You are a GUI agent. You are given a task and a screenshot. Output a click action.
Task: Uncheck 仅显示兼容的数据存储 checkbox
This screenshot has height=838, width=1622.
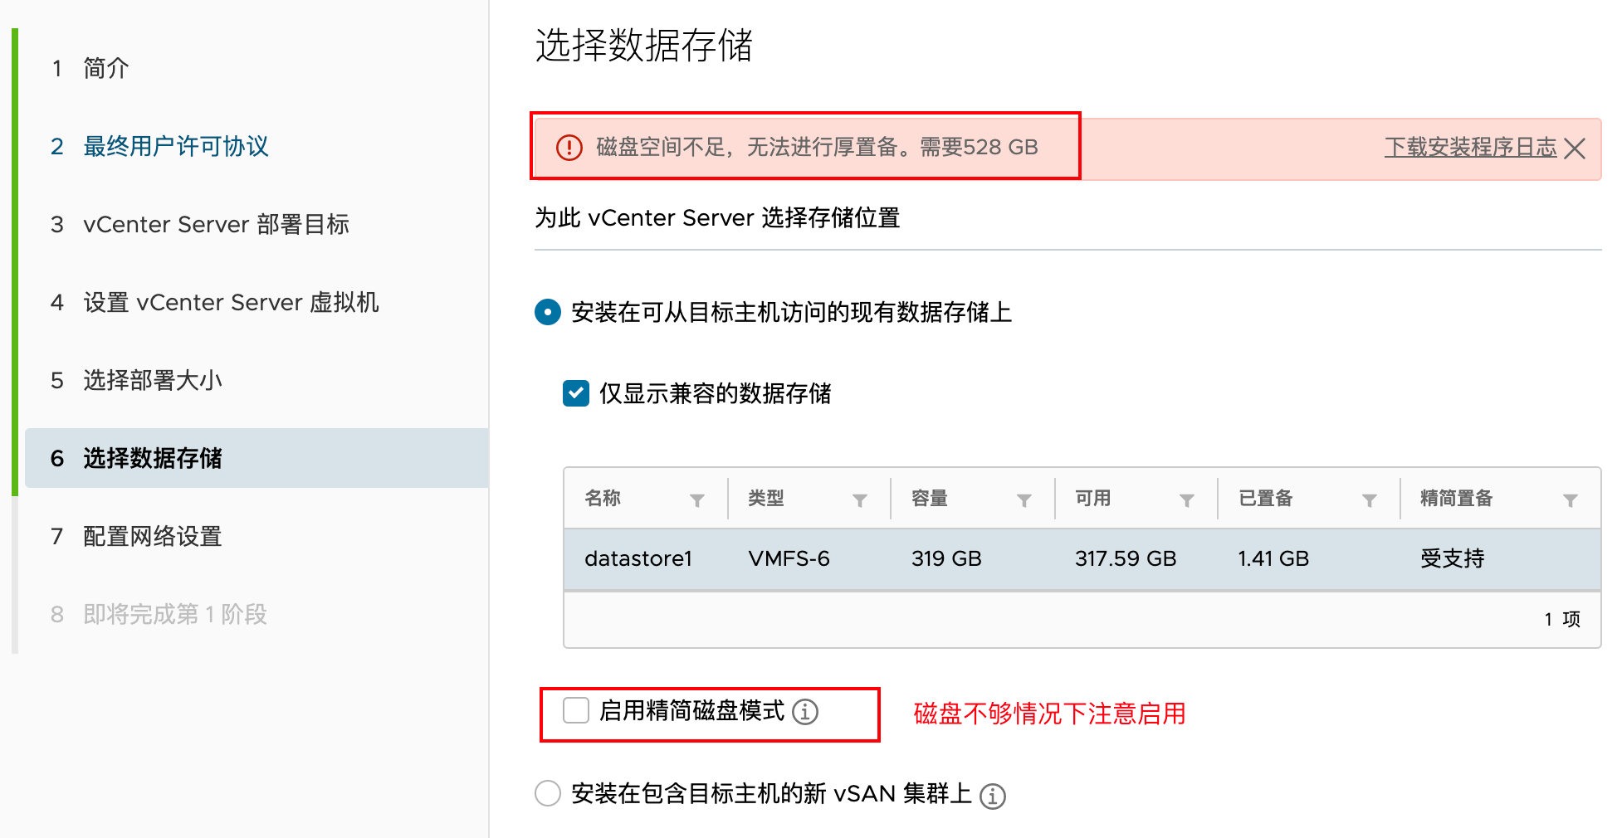coord(576,393)
